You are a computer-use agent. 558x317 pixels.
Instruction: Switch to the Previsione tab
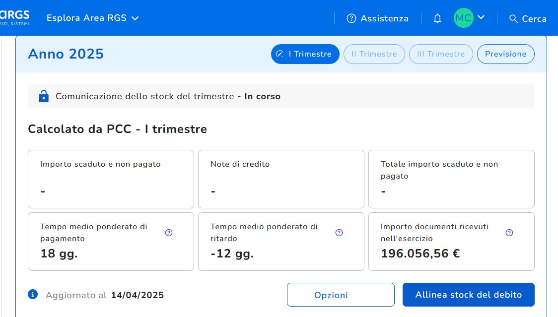click(506, 54)
